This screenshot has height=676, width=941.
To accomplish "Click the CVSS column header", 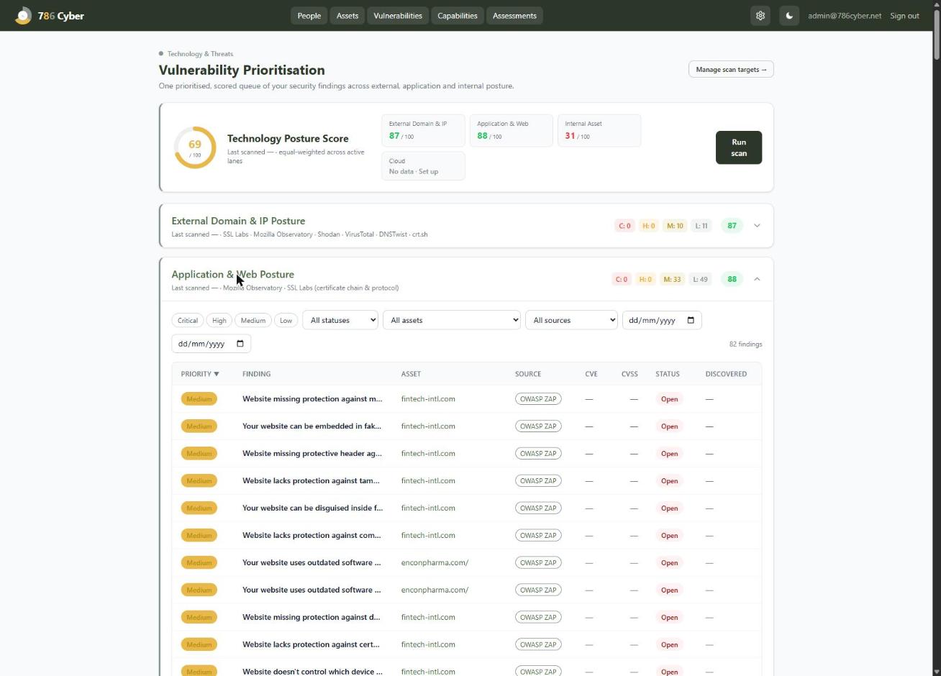I will 629,374.
